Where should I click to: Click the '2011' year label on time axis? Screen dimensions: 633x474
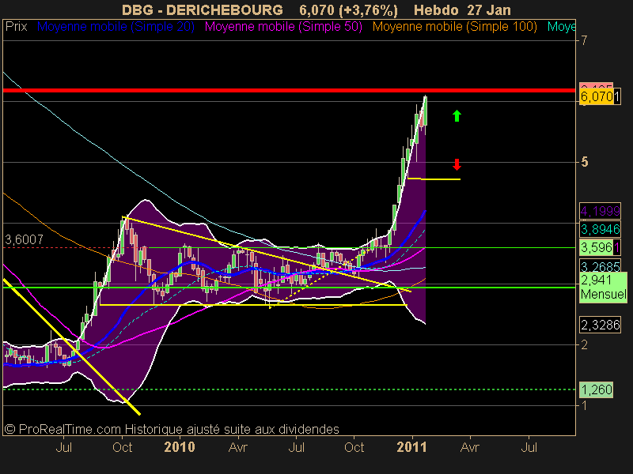[411, 447]
